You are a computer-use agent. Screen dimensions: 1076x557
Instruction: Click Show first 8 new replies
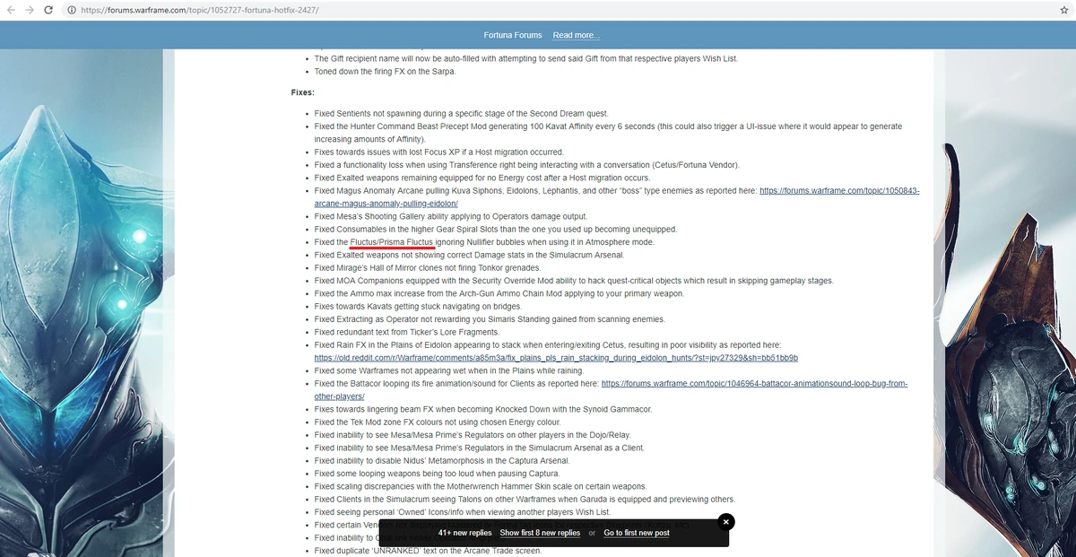coord(540,533)
